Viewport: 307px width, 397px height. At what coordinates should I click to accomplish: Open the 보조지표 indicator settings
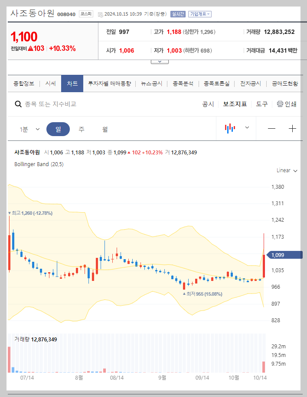pyautogui.click(x=235, y=104)
